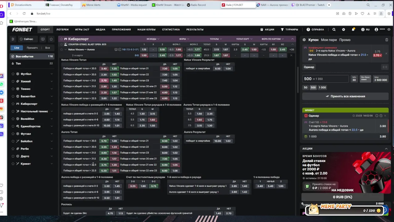Open the Фора по картам dropdown
Viewport: 394px width, 222px height.
[272, 39]
